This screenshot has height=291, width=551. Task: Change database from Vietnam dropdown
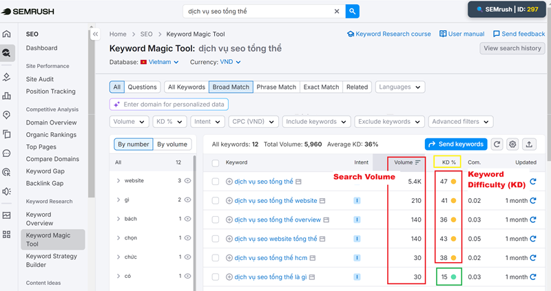coord(160,62)
